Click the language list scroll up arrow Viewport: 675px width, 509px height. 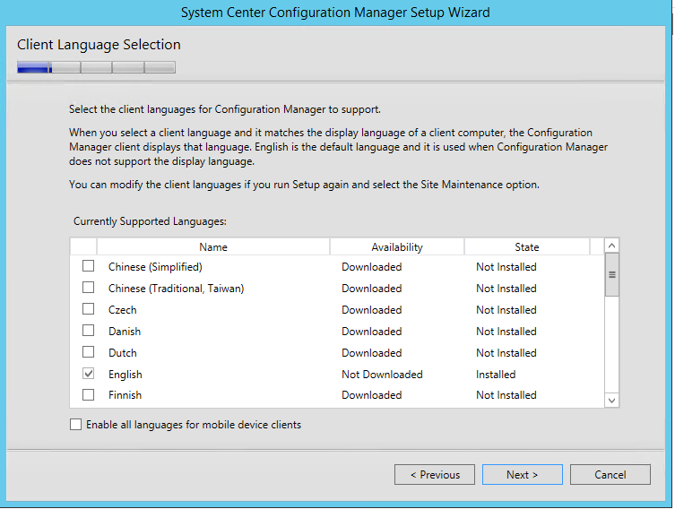(611, 246)
